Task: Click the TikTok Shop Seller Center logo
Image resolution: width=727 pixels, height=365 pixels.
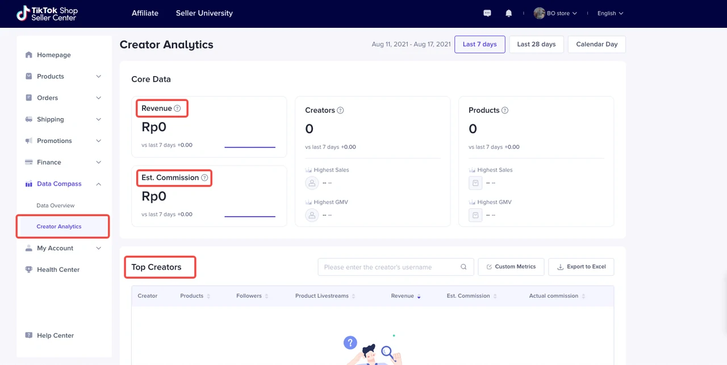Action: [47, 14]
